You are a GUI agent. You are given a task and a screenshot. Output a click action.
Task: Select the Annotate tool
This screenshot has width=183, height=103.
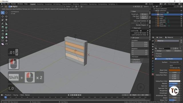pyautogui.click(x=3, y=24)
